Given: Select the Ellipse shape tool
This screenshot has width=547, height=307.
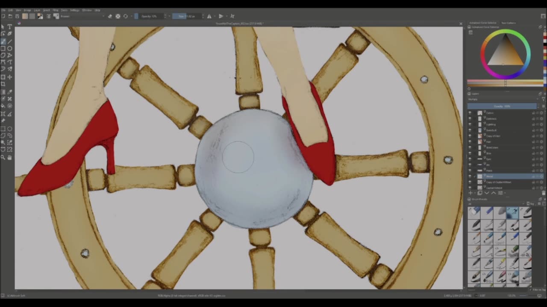Looking at the screenshot, I should [x=9, y=48].
